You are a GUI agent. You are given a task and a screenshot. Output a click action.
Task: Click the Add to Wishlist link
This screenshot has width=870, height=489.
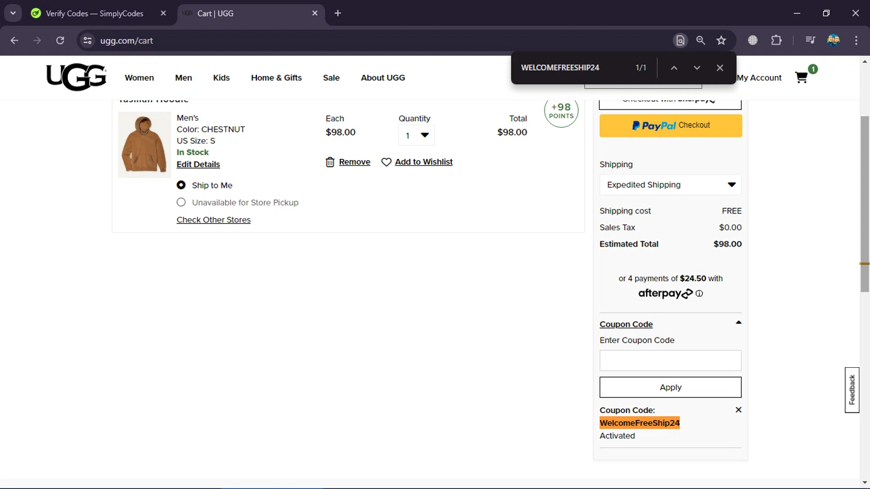(x=423, y=162)
